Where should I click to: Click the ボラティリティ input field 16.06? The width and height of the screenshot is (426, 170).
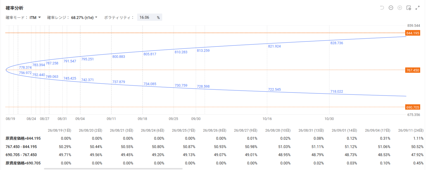coord(150,18)
